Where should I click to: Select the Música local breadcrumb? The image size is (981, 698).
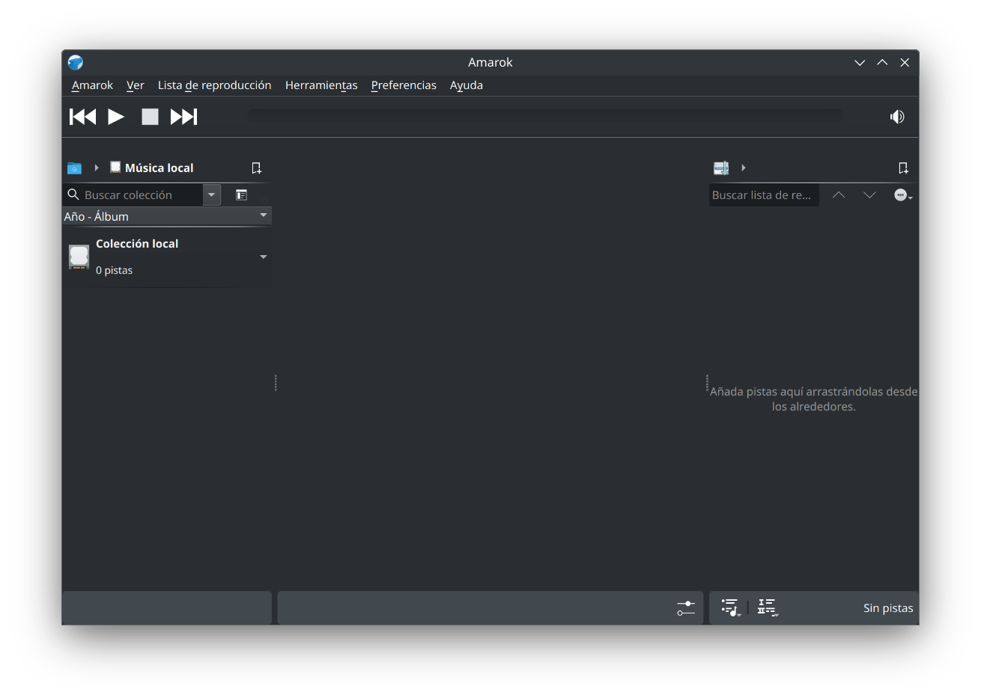tap(151, 168)
